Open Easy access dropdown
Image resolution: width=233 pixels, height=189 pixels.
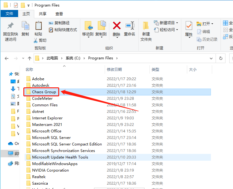166,30
